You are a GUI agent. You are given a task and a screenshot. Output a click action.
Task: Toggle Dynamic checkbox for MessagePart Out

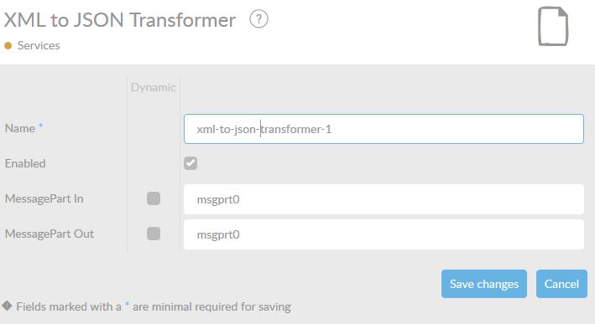[154, 234]
